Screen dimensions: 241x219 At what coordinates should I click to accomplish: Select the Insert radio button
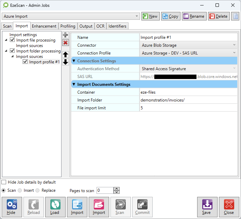(20, 190)
